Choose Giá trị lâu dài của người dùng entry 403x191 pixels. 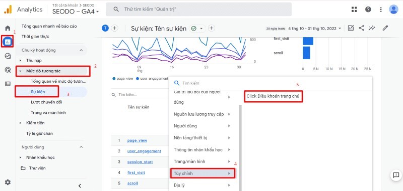pos(203,97)
